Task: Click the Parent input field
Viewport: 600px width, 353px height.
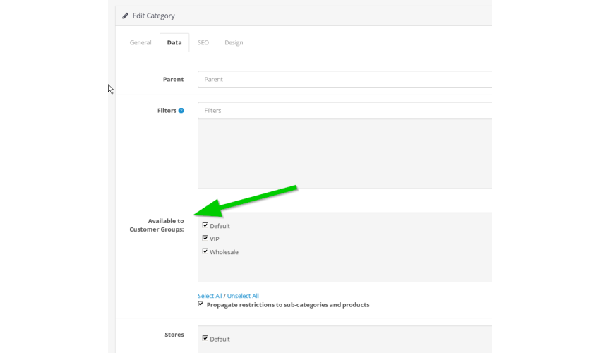Action: 344,79
